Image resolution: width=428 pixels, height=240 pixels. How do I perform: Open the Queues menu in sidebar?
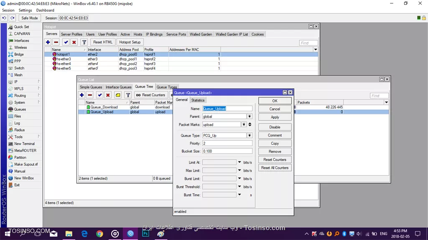(x=20, y=109)
